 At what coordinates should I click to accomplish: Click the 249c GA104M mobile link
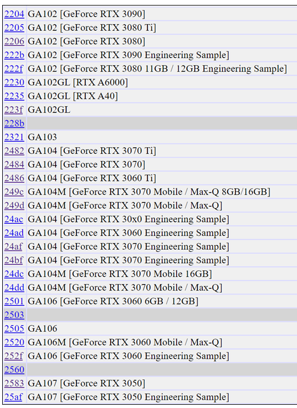point(14,192)
